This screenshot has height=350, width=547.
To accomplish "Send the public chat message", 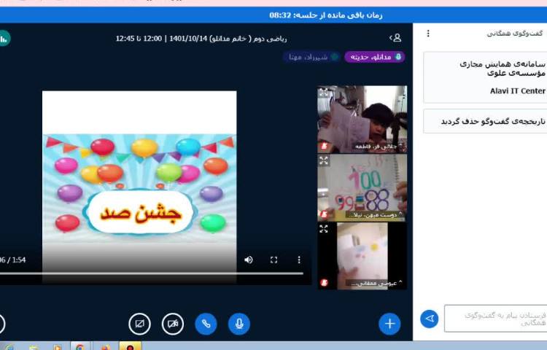I will click(430, 319).
